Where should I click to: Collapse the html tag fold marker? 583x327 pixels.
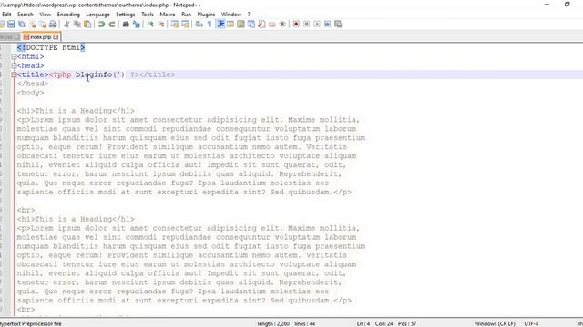coord(14,56)
